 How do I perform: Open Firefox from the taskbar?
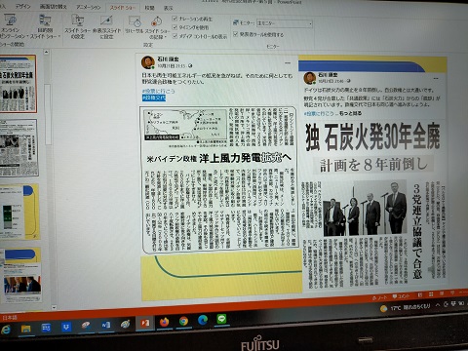[164, 322]
